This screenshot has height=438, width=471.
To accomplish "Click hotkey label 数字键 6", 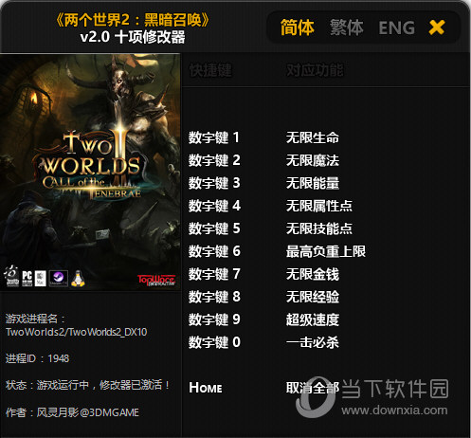I will pos(214,251).
